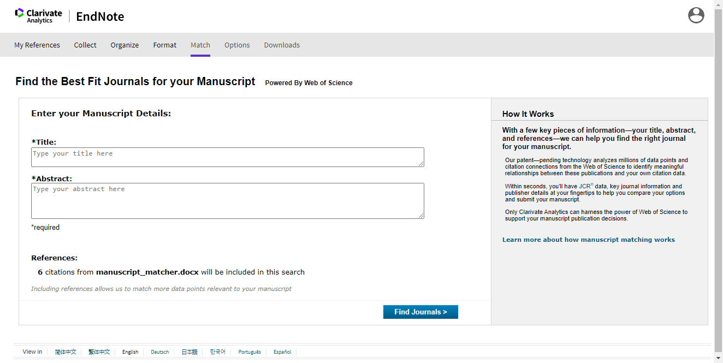Switch language to Korean (한국어)

[x=217, y=352]
